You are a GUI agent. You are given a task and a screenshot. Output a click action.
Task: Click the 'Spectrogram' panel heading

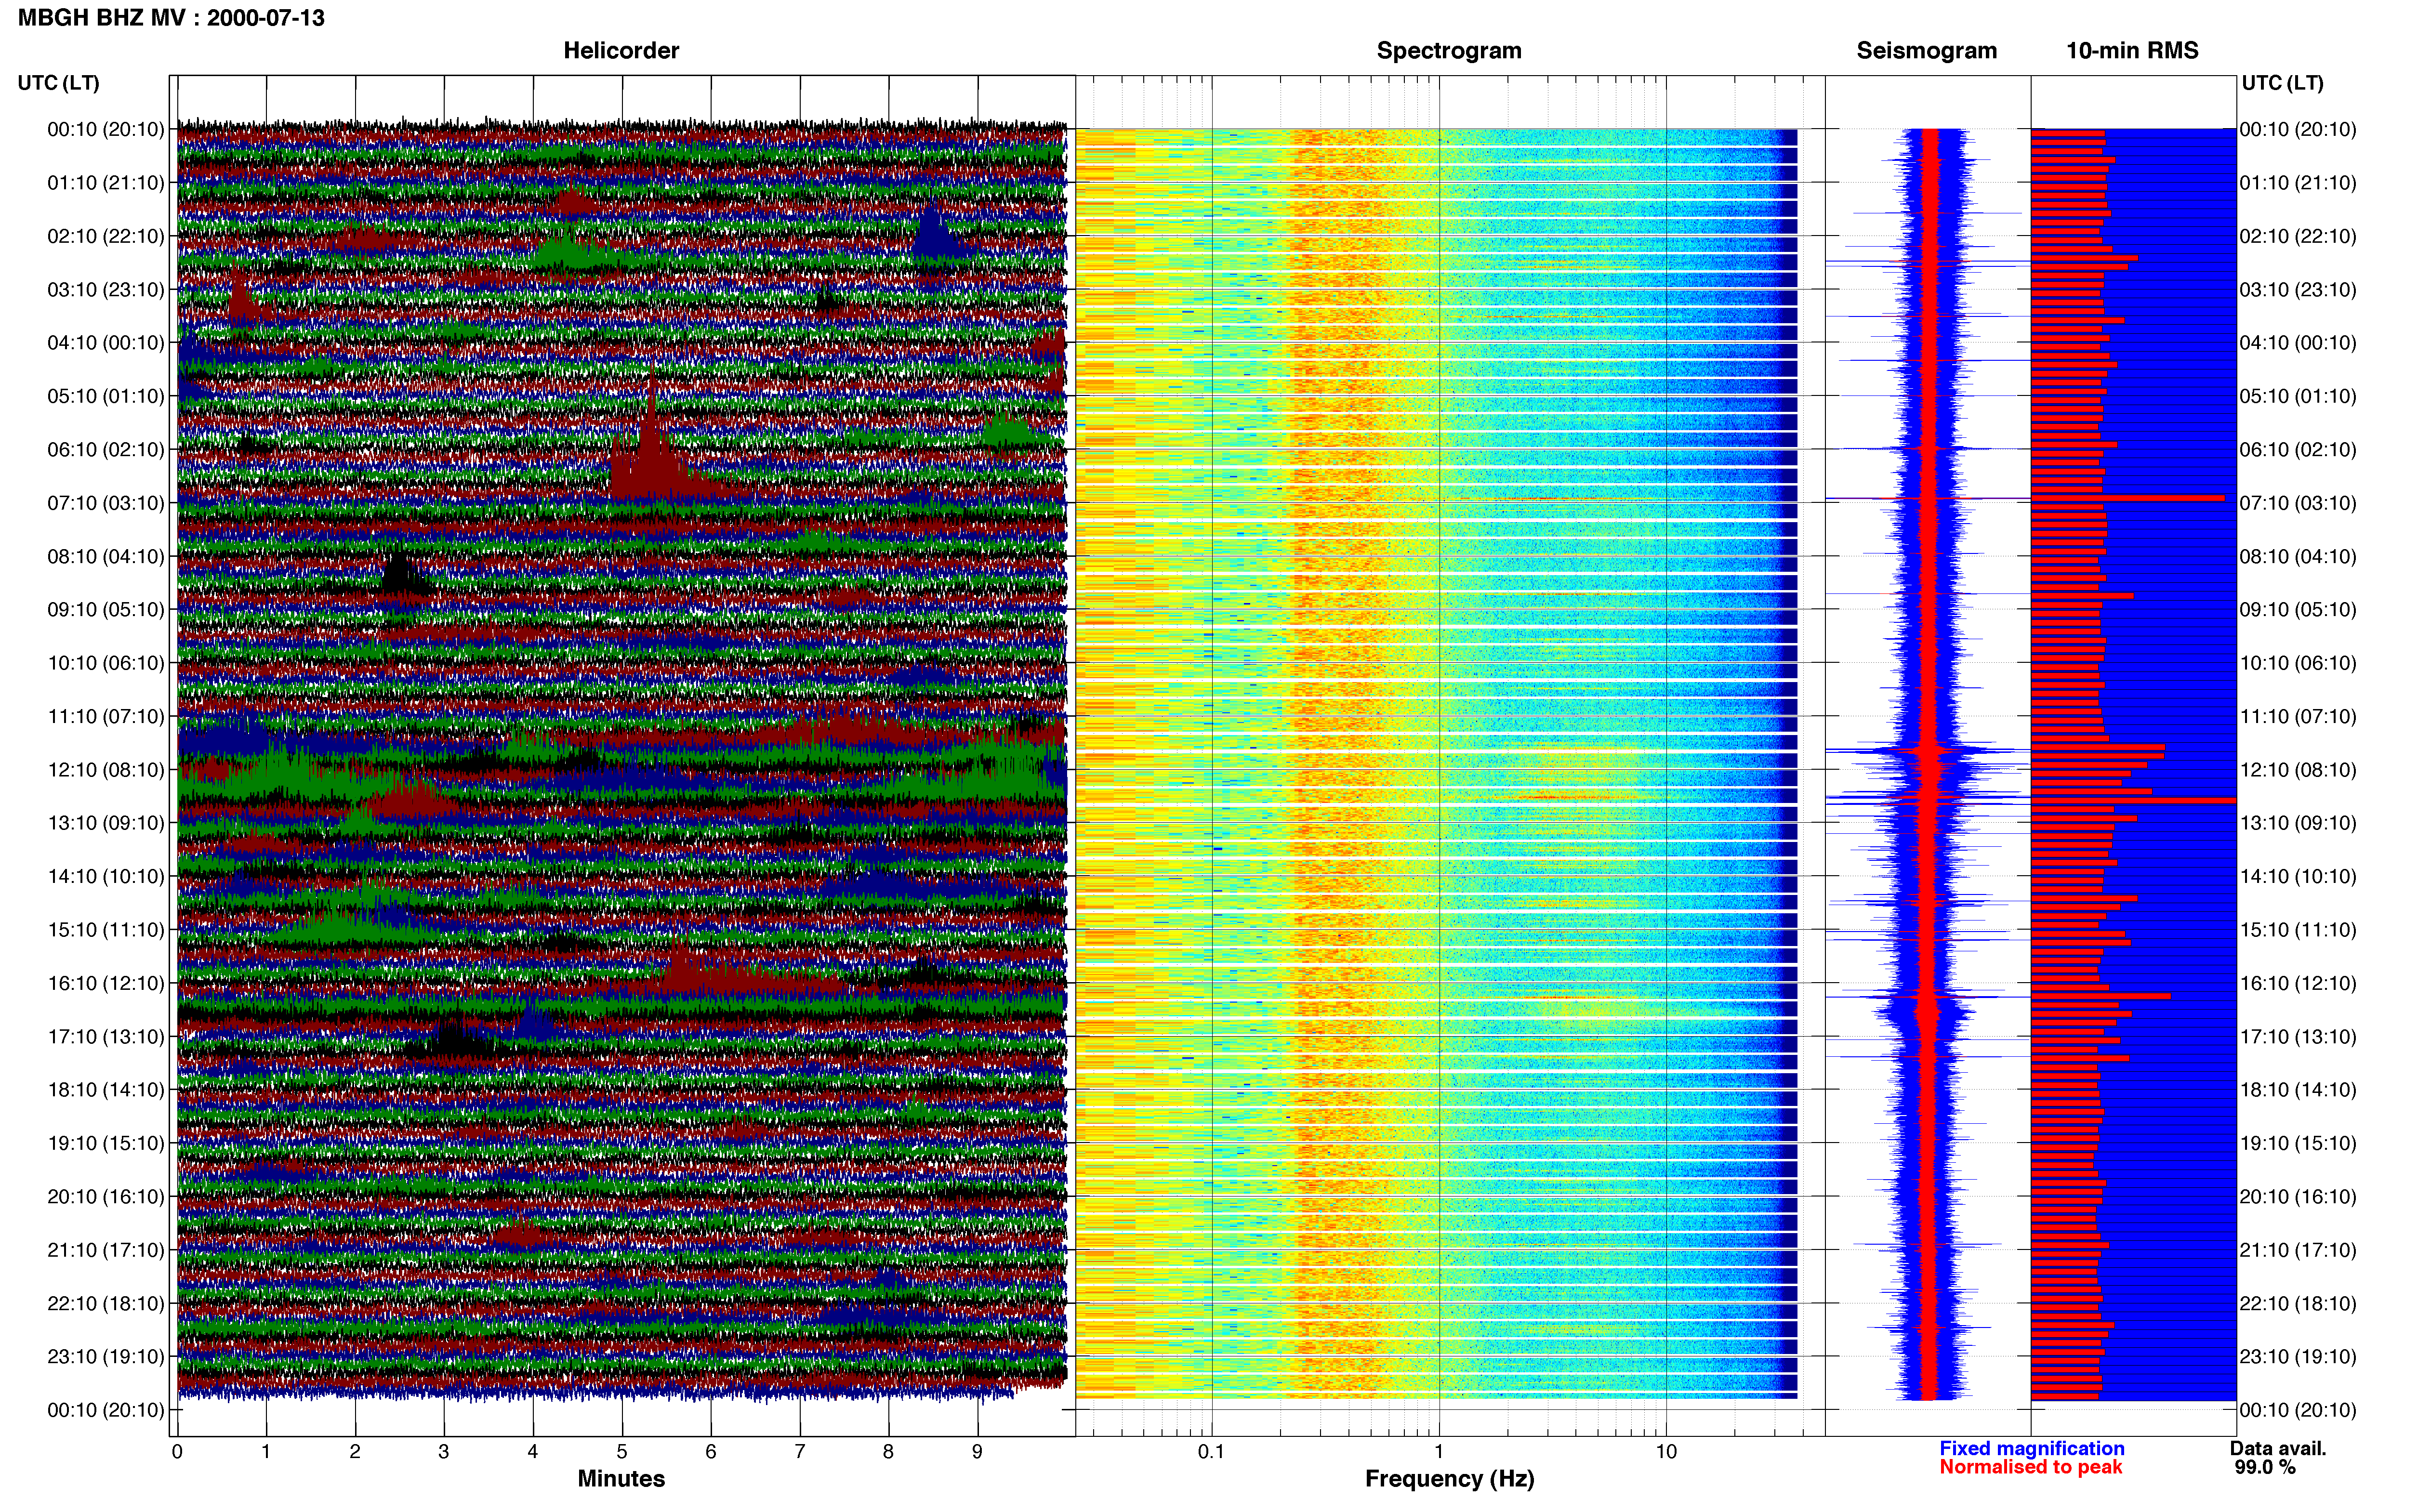[x=1449, y=51]
